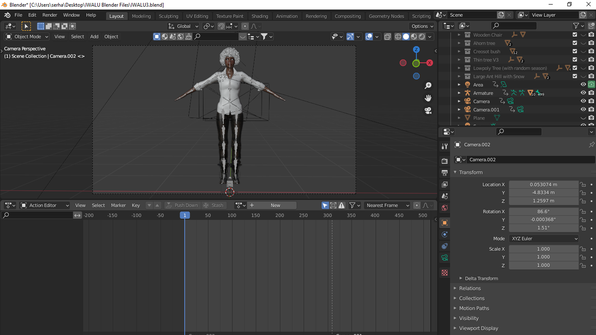Open the Render properties tab
596x335 pixels.
pyautogui.click(x=445, y=161)
